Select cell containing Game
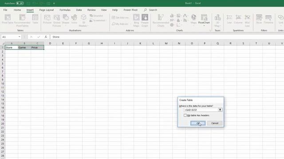 (x=24, y=47)
